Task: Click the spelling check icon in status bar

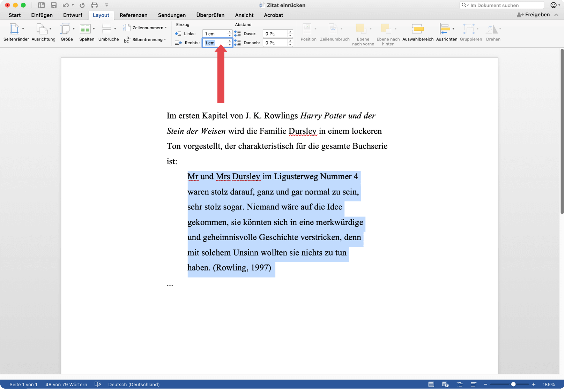Action: [x=98, y=384]
